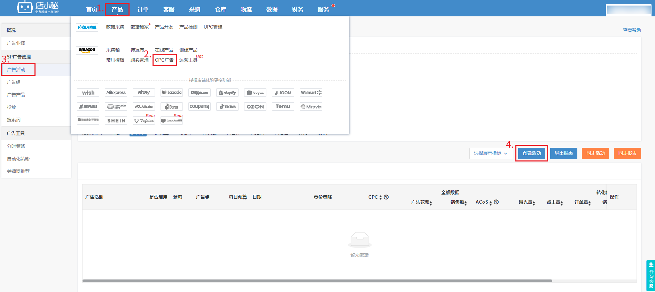Select 搜索词 in the sidebar
The height and width of the screenshot is (292, 655).
[x=14, y=120]
